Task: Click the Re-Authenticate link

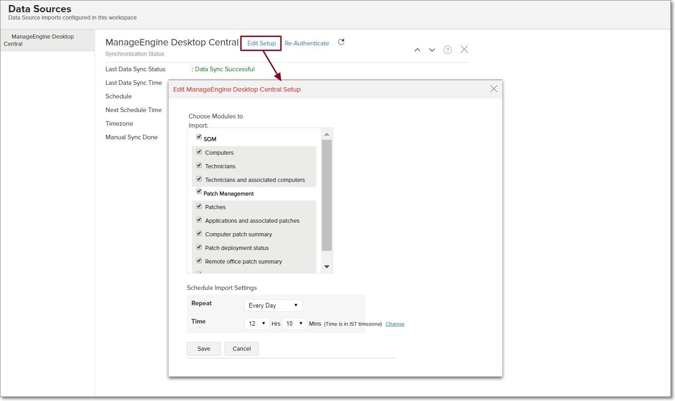Action: 307,43
